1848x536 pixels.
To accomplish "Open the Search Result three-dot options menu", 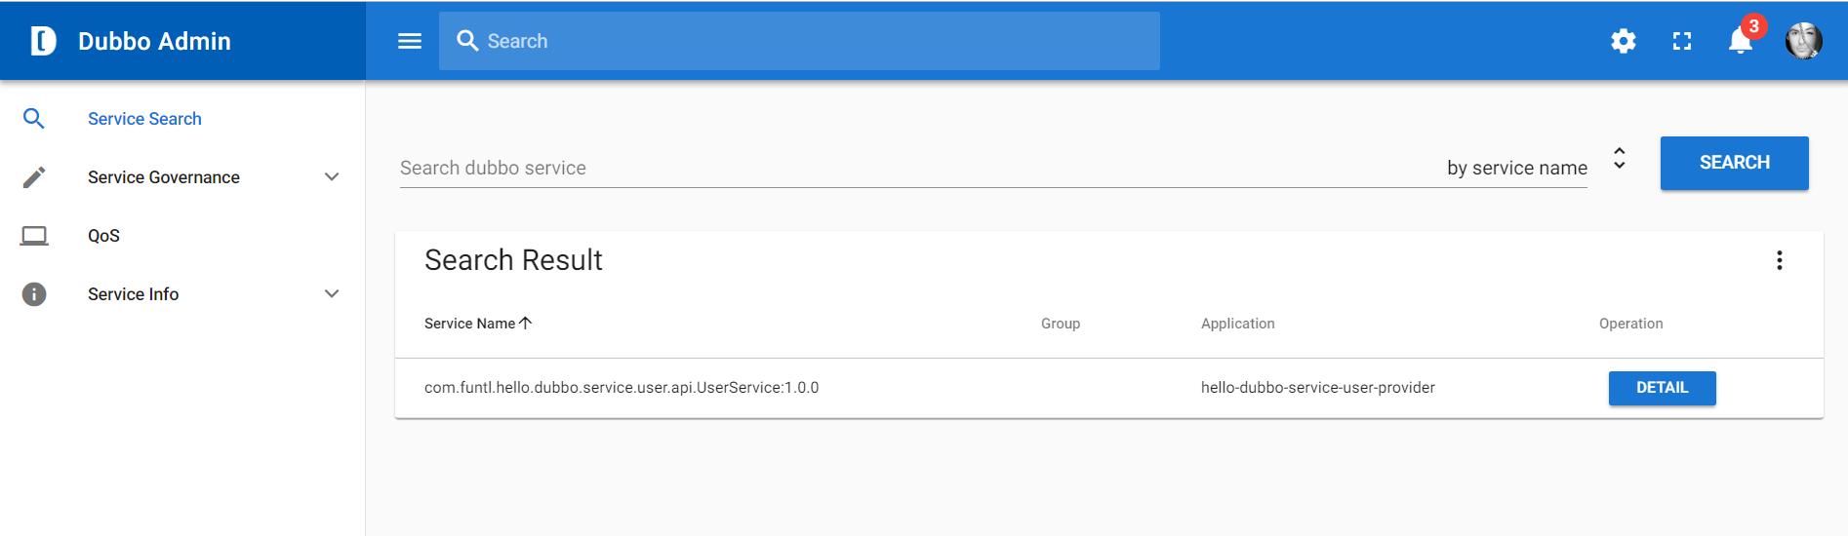I will (1780, 260).
